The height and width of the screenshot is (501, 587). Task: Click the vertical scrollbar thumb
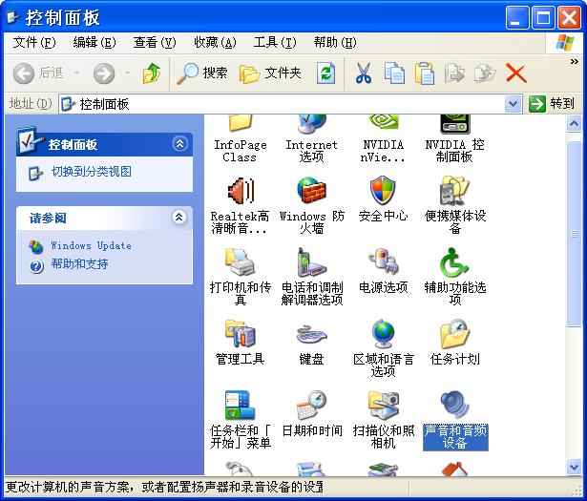575,234
